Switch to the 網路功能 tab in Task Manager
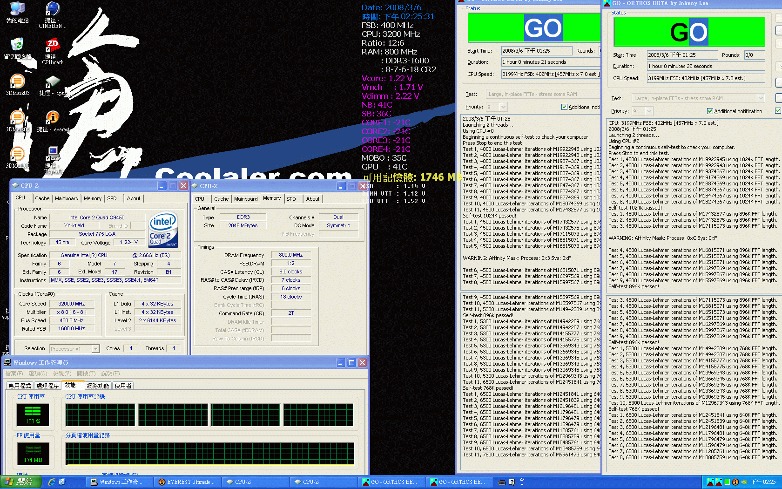782x489 pixels. click(x=98, y=386)
